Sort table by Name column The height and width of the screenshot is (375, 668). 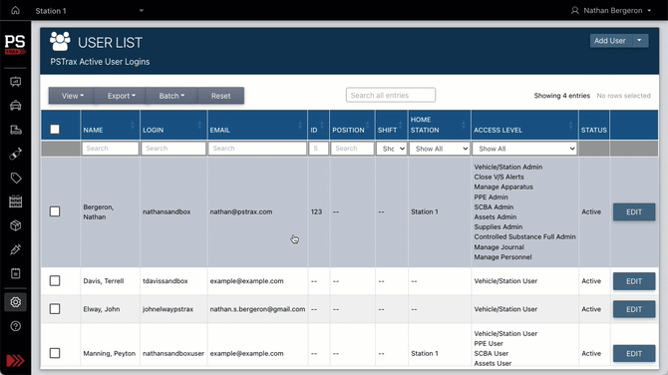[x=110, y=126]
